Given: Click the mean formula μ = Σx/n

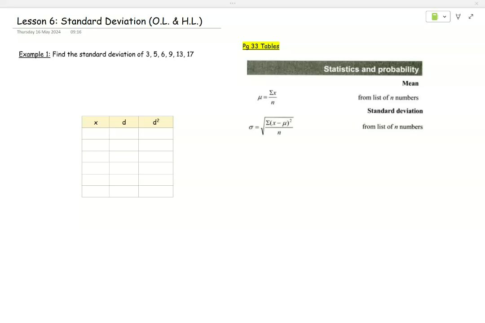Looking at the screenshot, I should (x=267, y=97).
